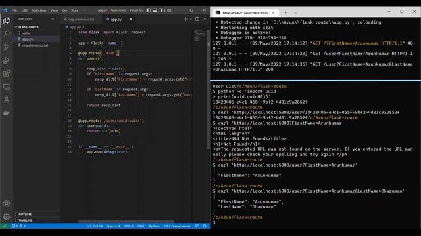421x236 pixels.
Task: Open the Source Control view
Action: click(7, 47)
